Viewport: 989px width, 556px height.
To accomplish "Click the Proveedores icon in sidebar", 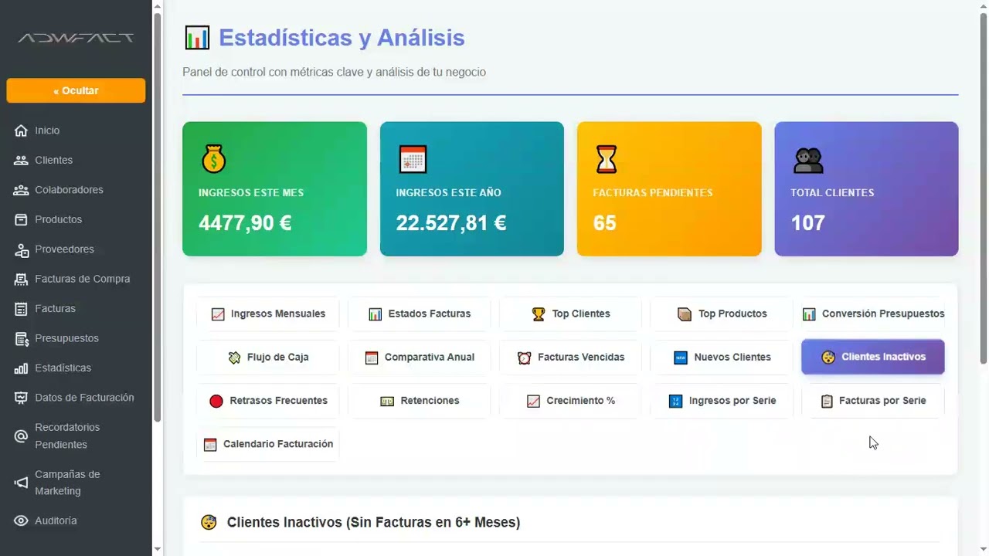I will point(21,249).
